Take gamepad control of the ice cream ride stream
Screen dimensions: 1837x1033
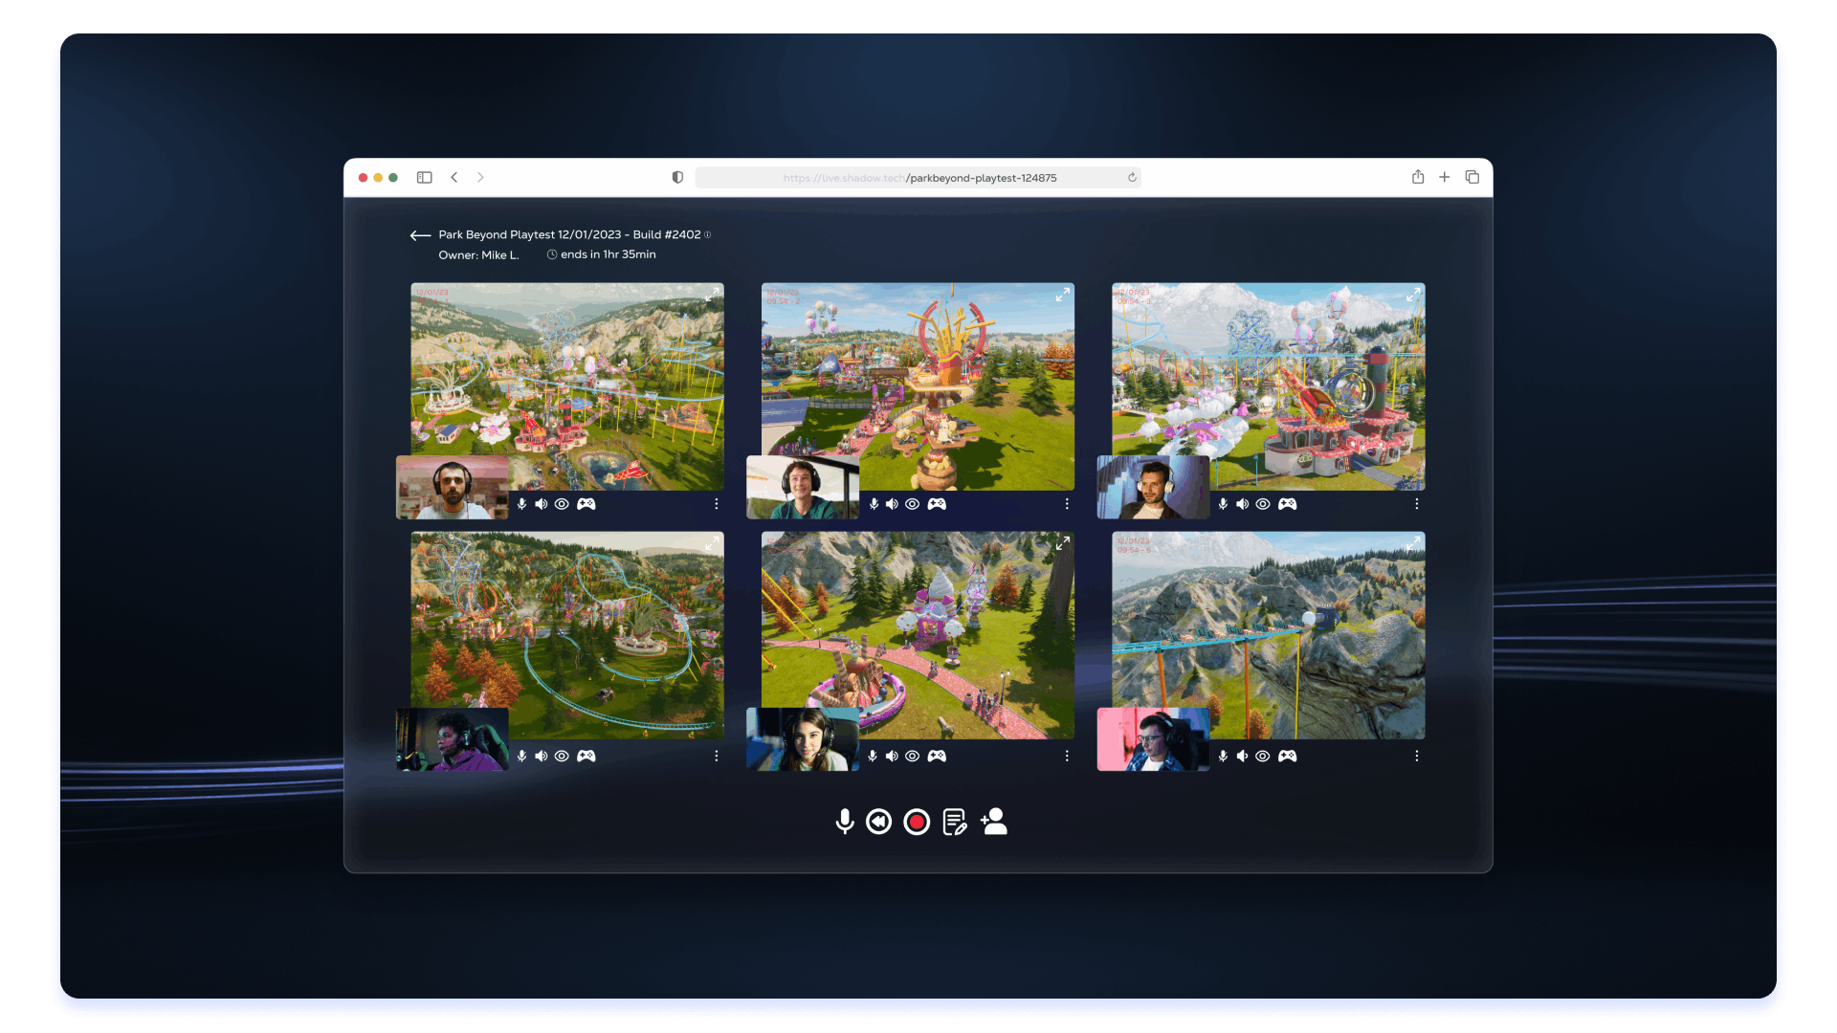(937, 756)
